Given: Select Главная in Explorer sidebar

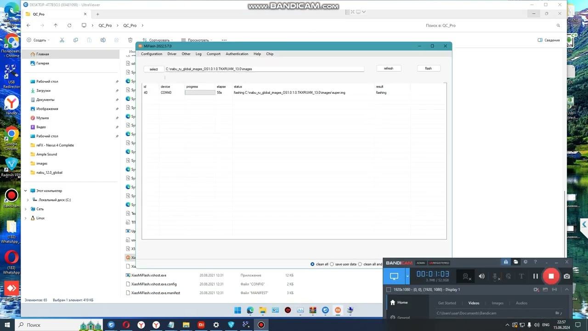Looking at the screenshot, I should (71, 54).
